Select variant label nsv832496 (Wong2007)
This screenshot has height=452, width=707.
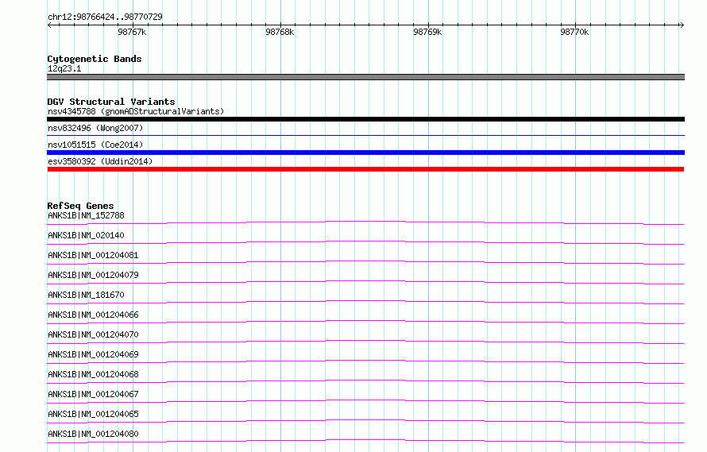[x=95, y=128]
